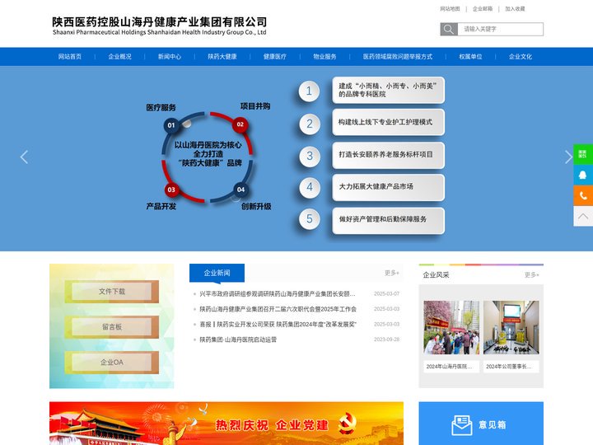Open the 网站地图 link
Screen dimensions: 593x445
(x=450, y=9)
